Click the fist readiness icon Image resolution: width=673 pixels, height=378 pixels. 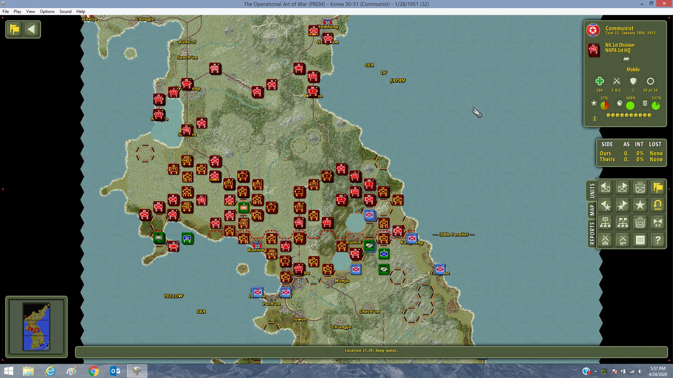[x=620, y=103]
